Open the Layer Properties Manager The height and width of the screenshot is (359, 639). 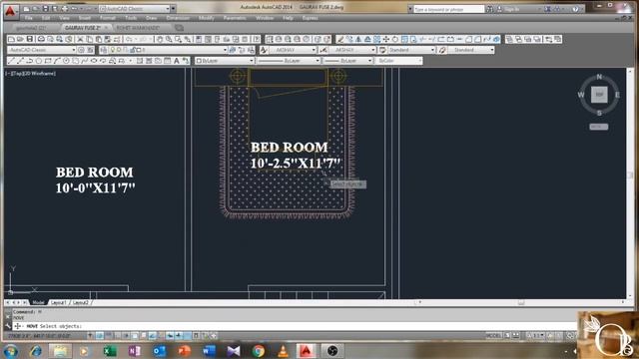(x=104, y=50)
